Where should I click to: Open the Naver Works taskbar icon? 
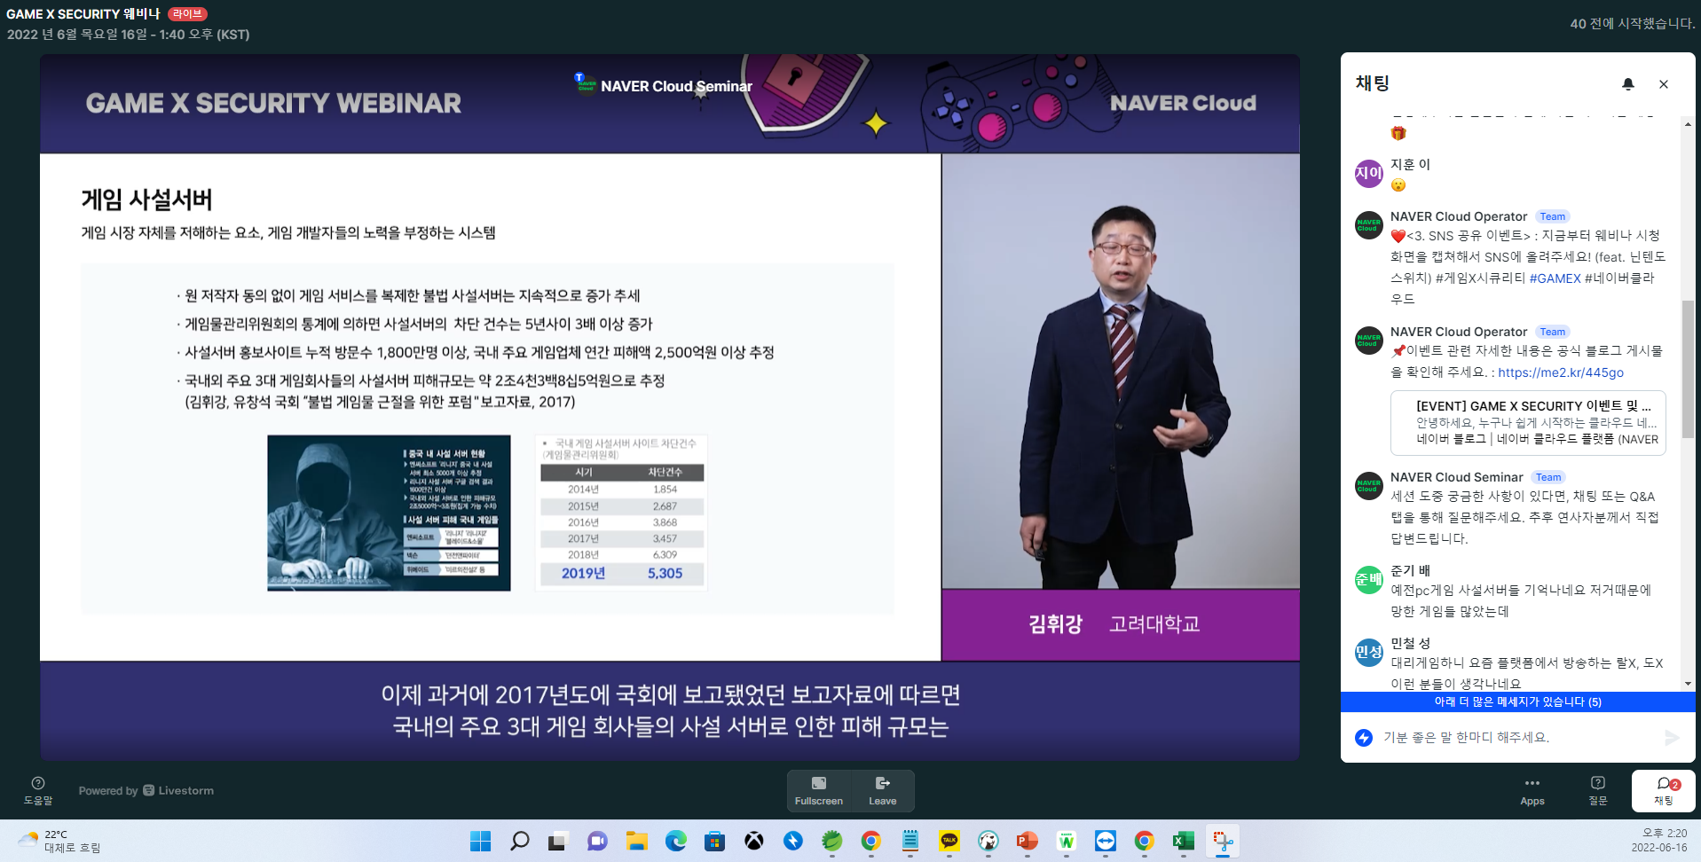(1066, 841)
